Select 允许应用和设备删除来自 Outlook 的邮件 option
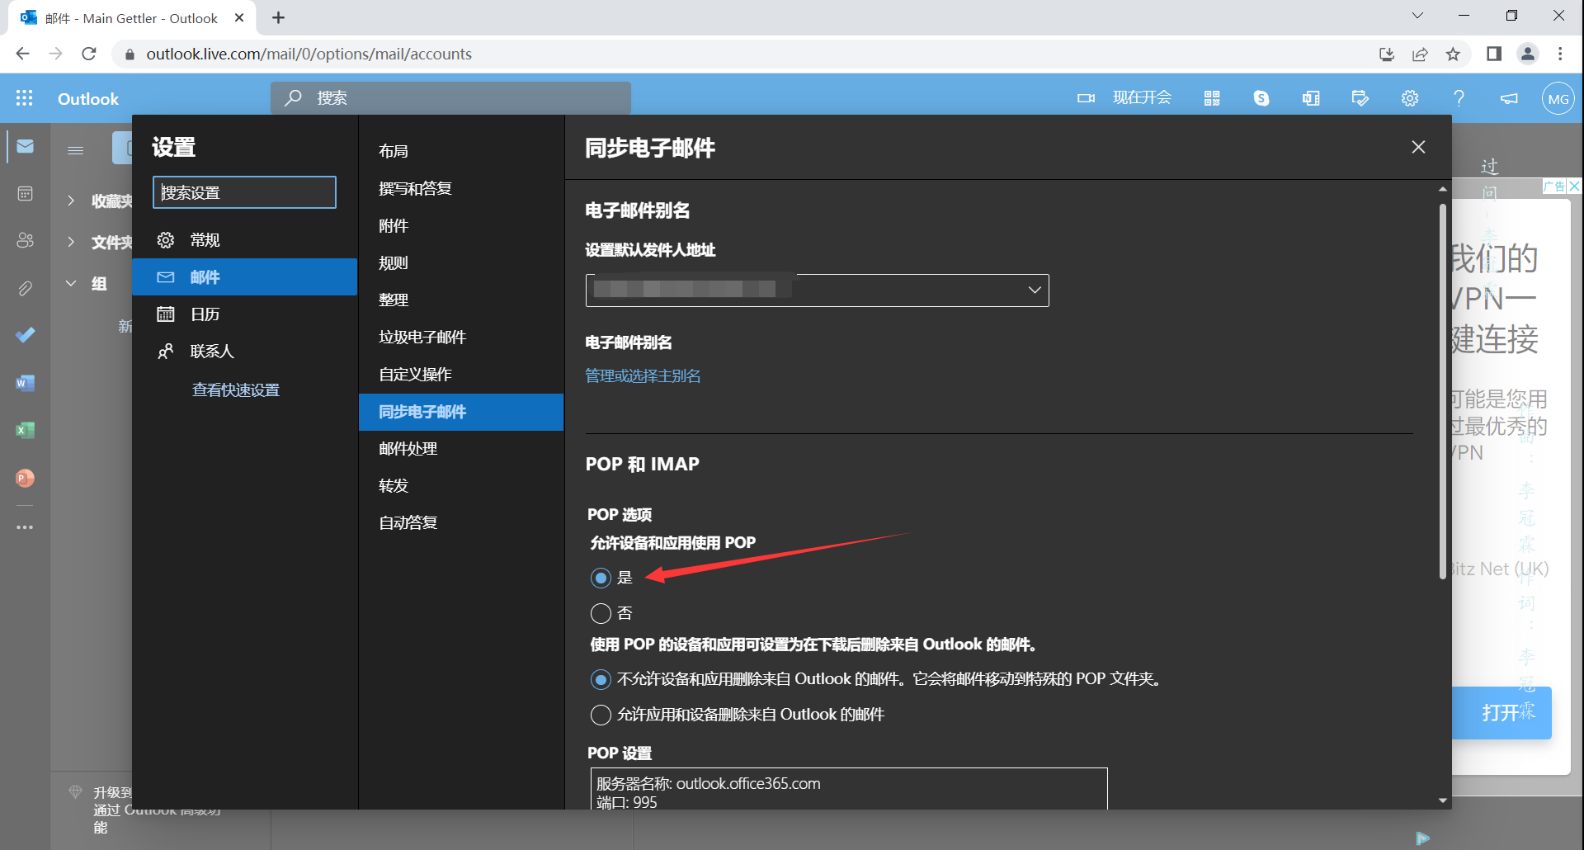 601,715
